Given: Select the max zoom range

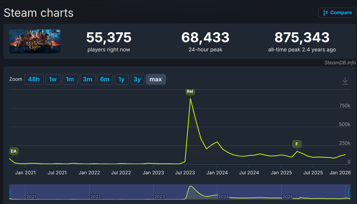Looking at the screenshot, I should (156, 79).
